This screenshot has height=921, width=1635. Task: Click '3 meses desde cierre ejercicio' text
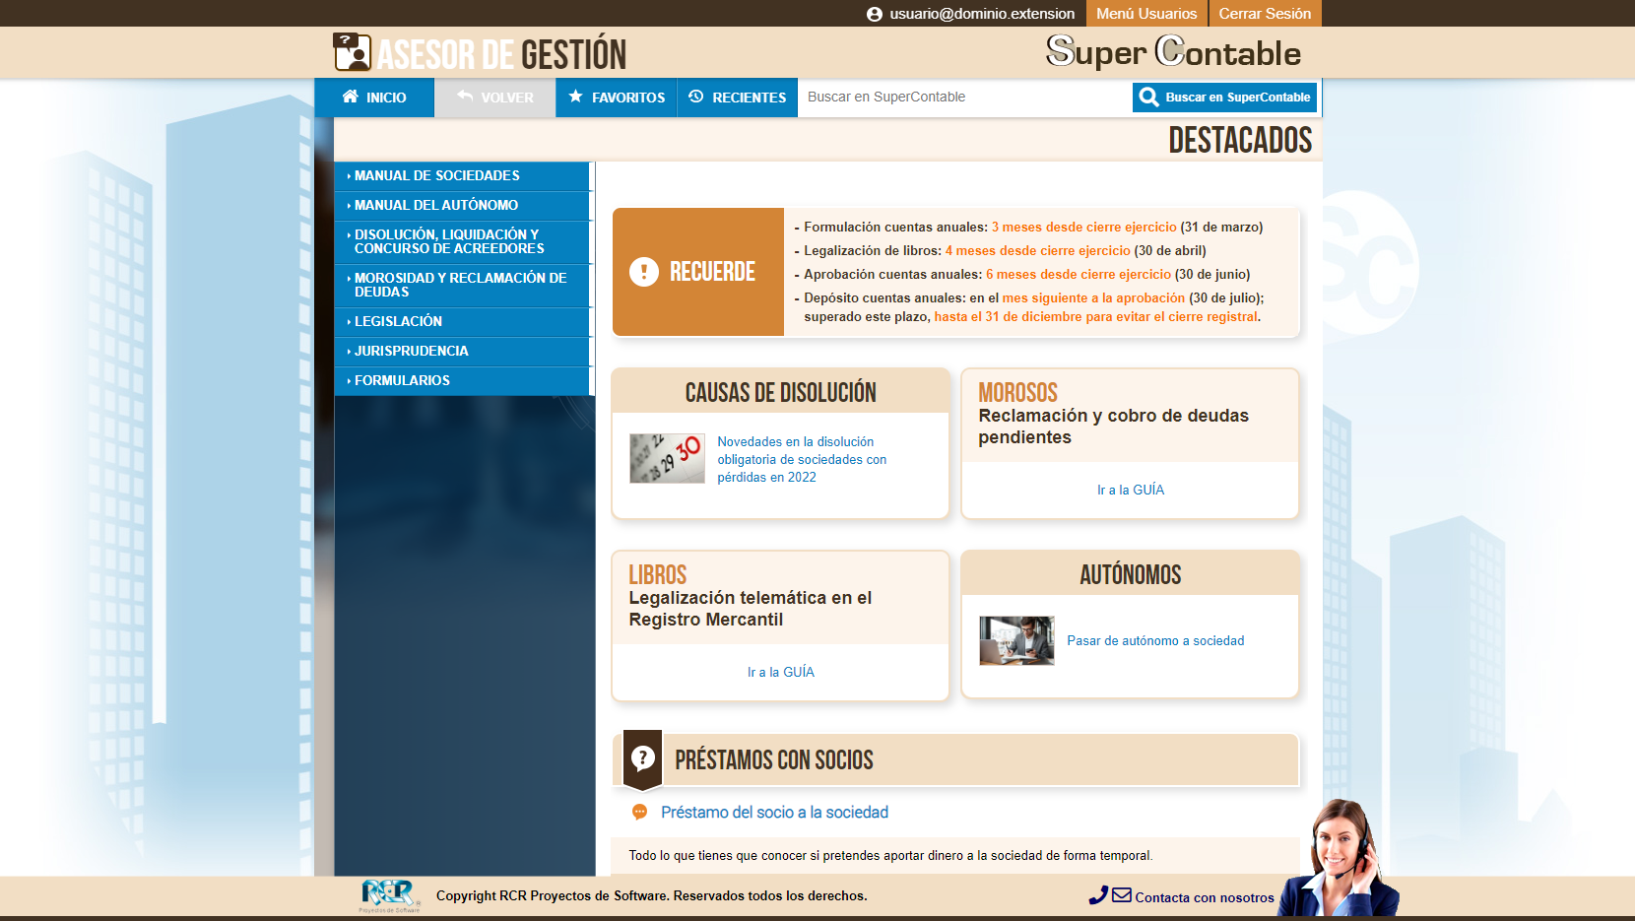point(1083,227)
